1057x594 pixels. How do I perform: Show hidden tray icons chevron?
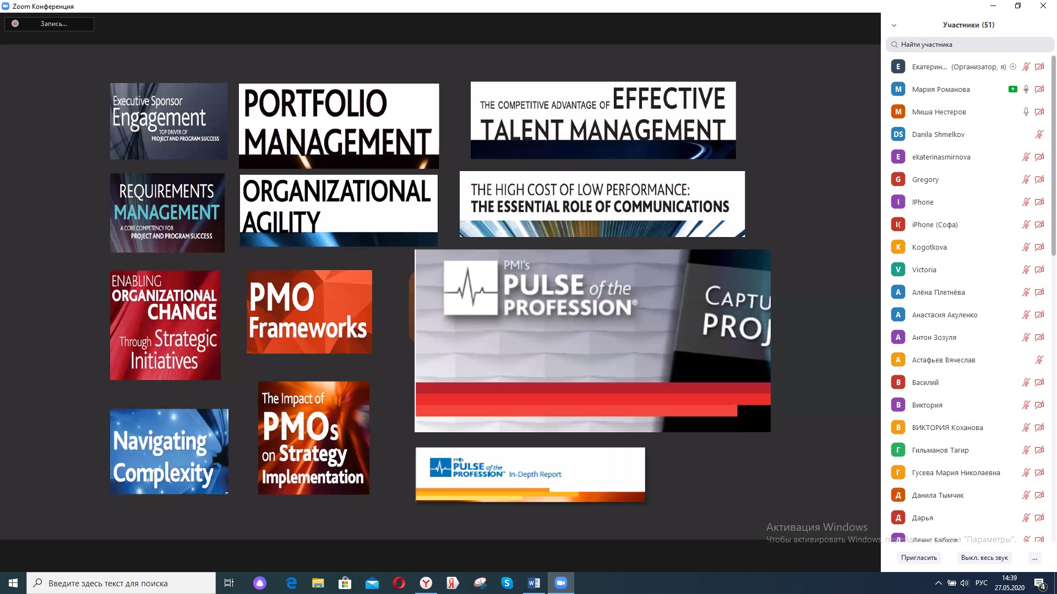[x=938, y=583]
